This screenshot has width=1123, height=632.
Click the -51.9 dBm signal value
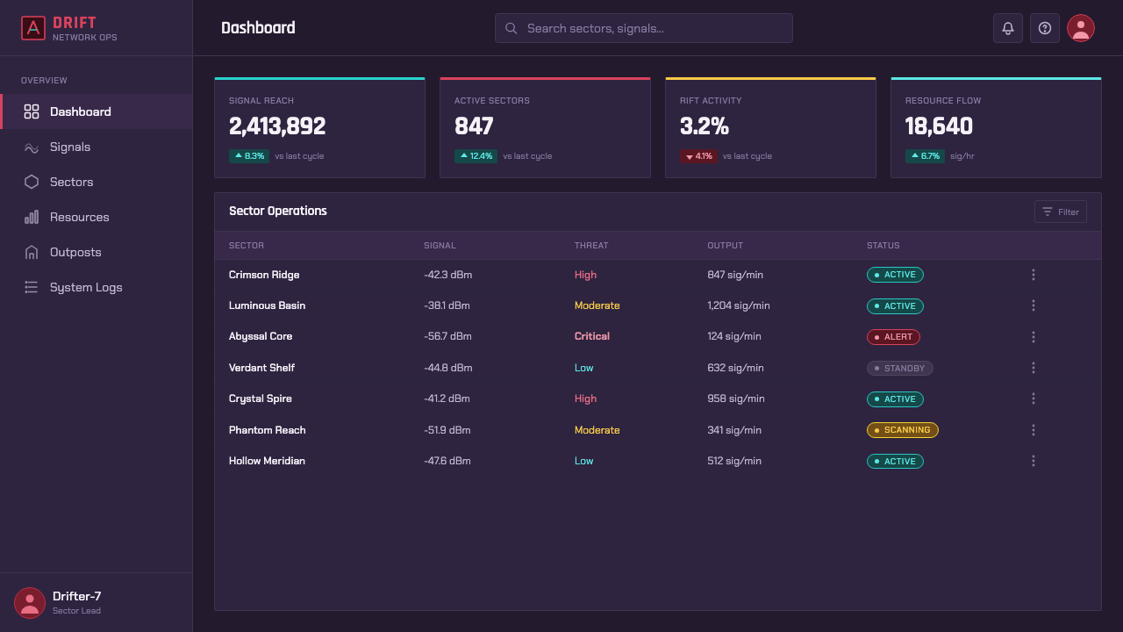click(447, 430)
